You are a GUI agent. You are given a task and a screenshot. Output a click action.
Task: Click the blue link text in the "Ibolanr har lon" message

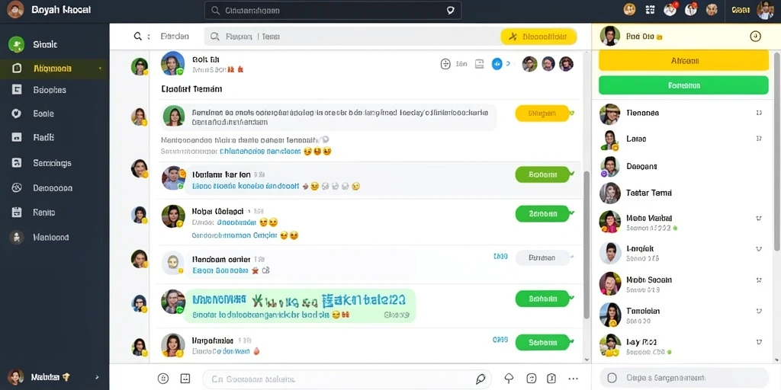pyautogui.click(x=245, y=186)
